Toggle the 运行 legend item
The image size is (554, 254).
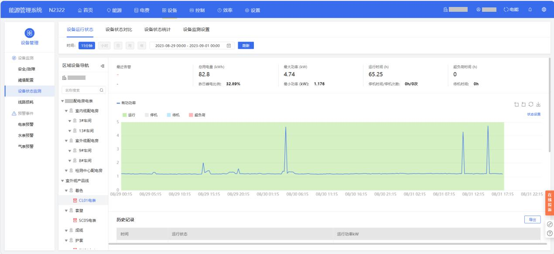(128, 115)
